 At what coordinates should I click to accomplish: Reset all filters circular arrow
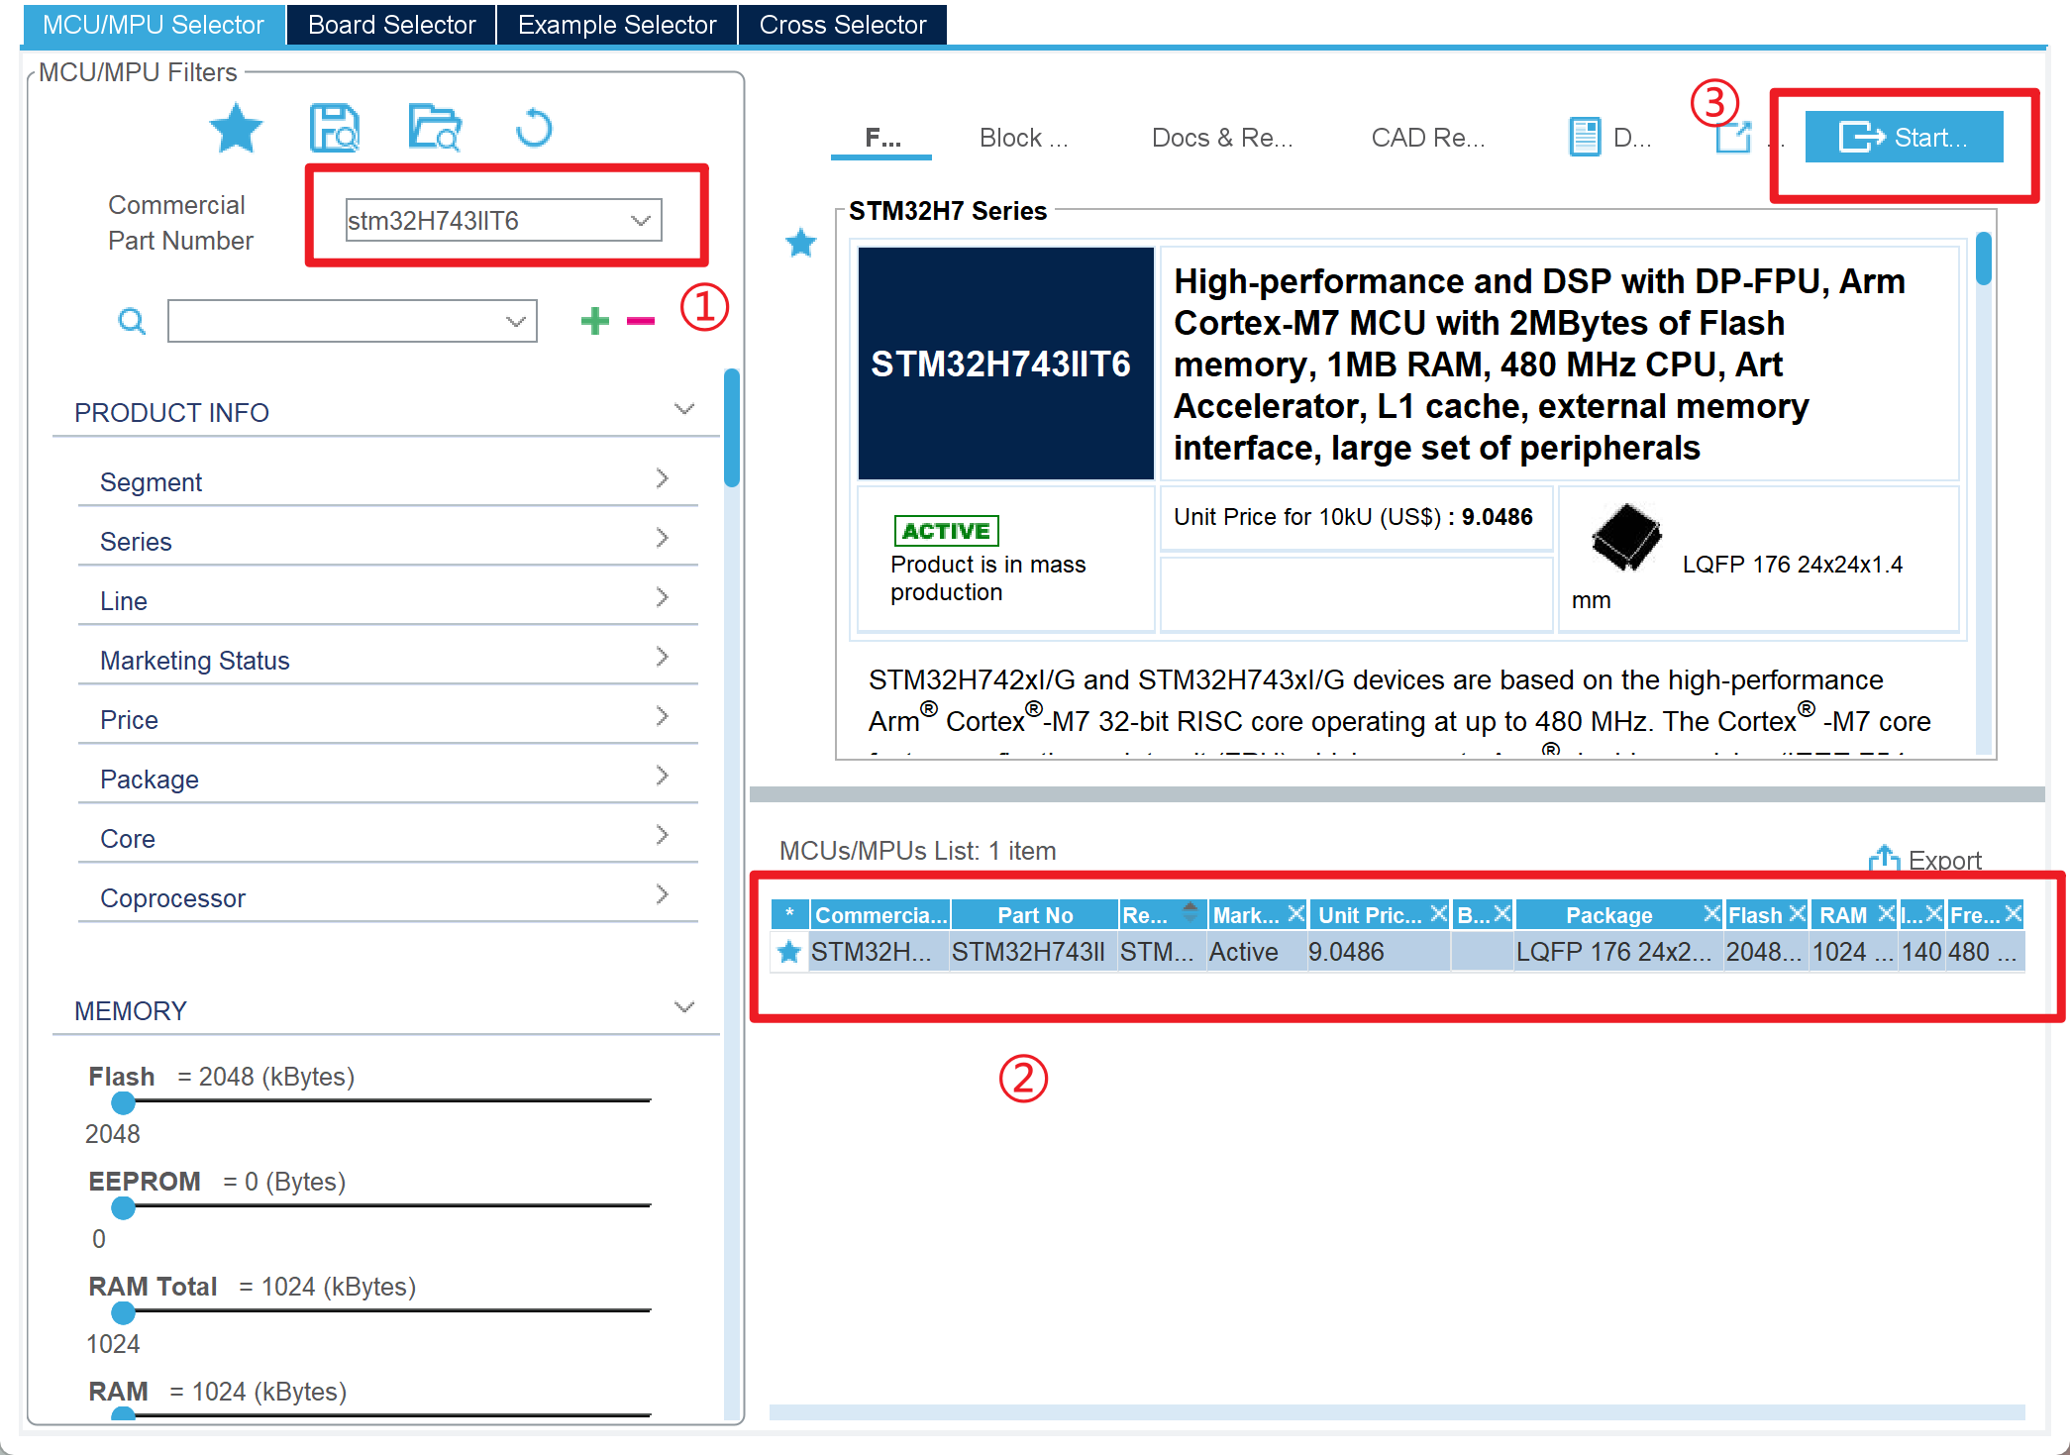point(534,128)
